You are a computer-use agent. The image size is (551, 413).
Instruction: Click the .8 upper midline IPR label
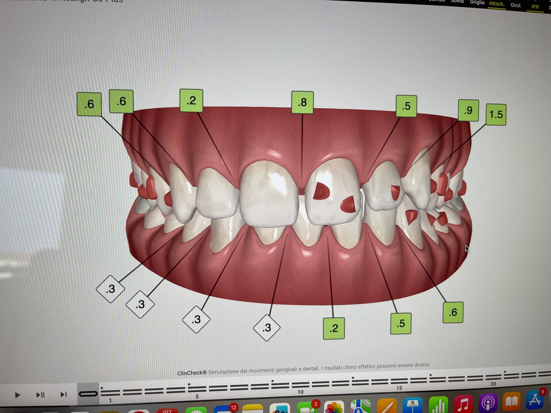coord(302,102)
